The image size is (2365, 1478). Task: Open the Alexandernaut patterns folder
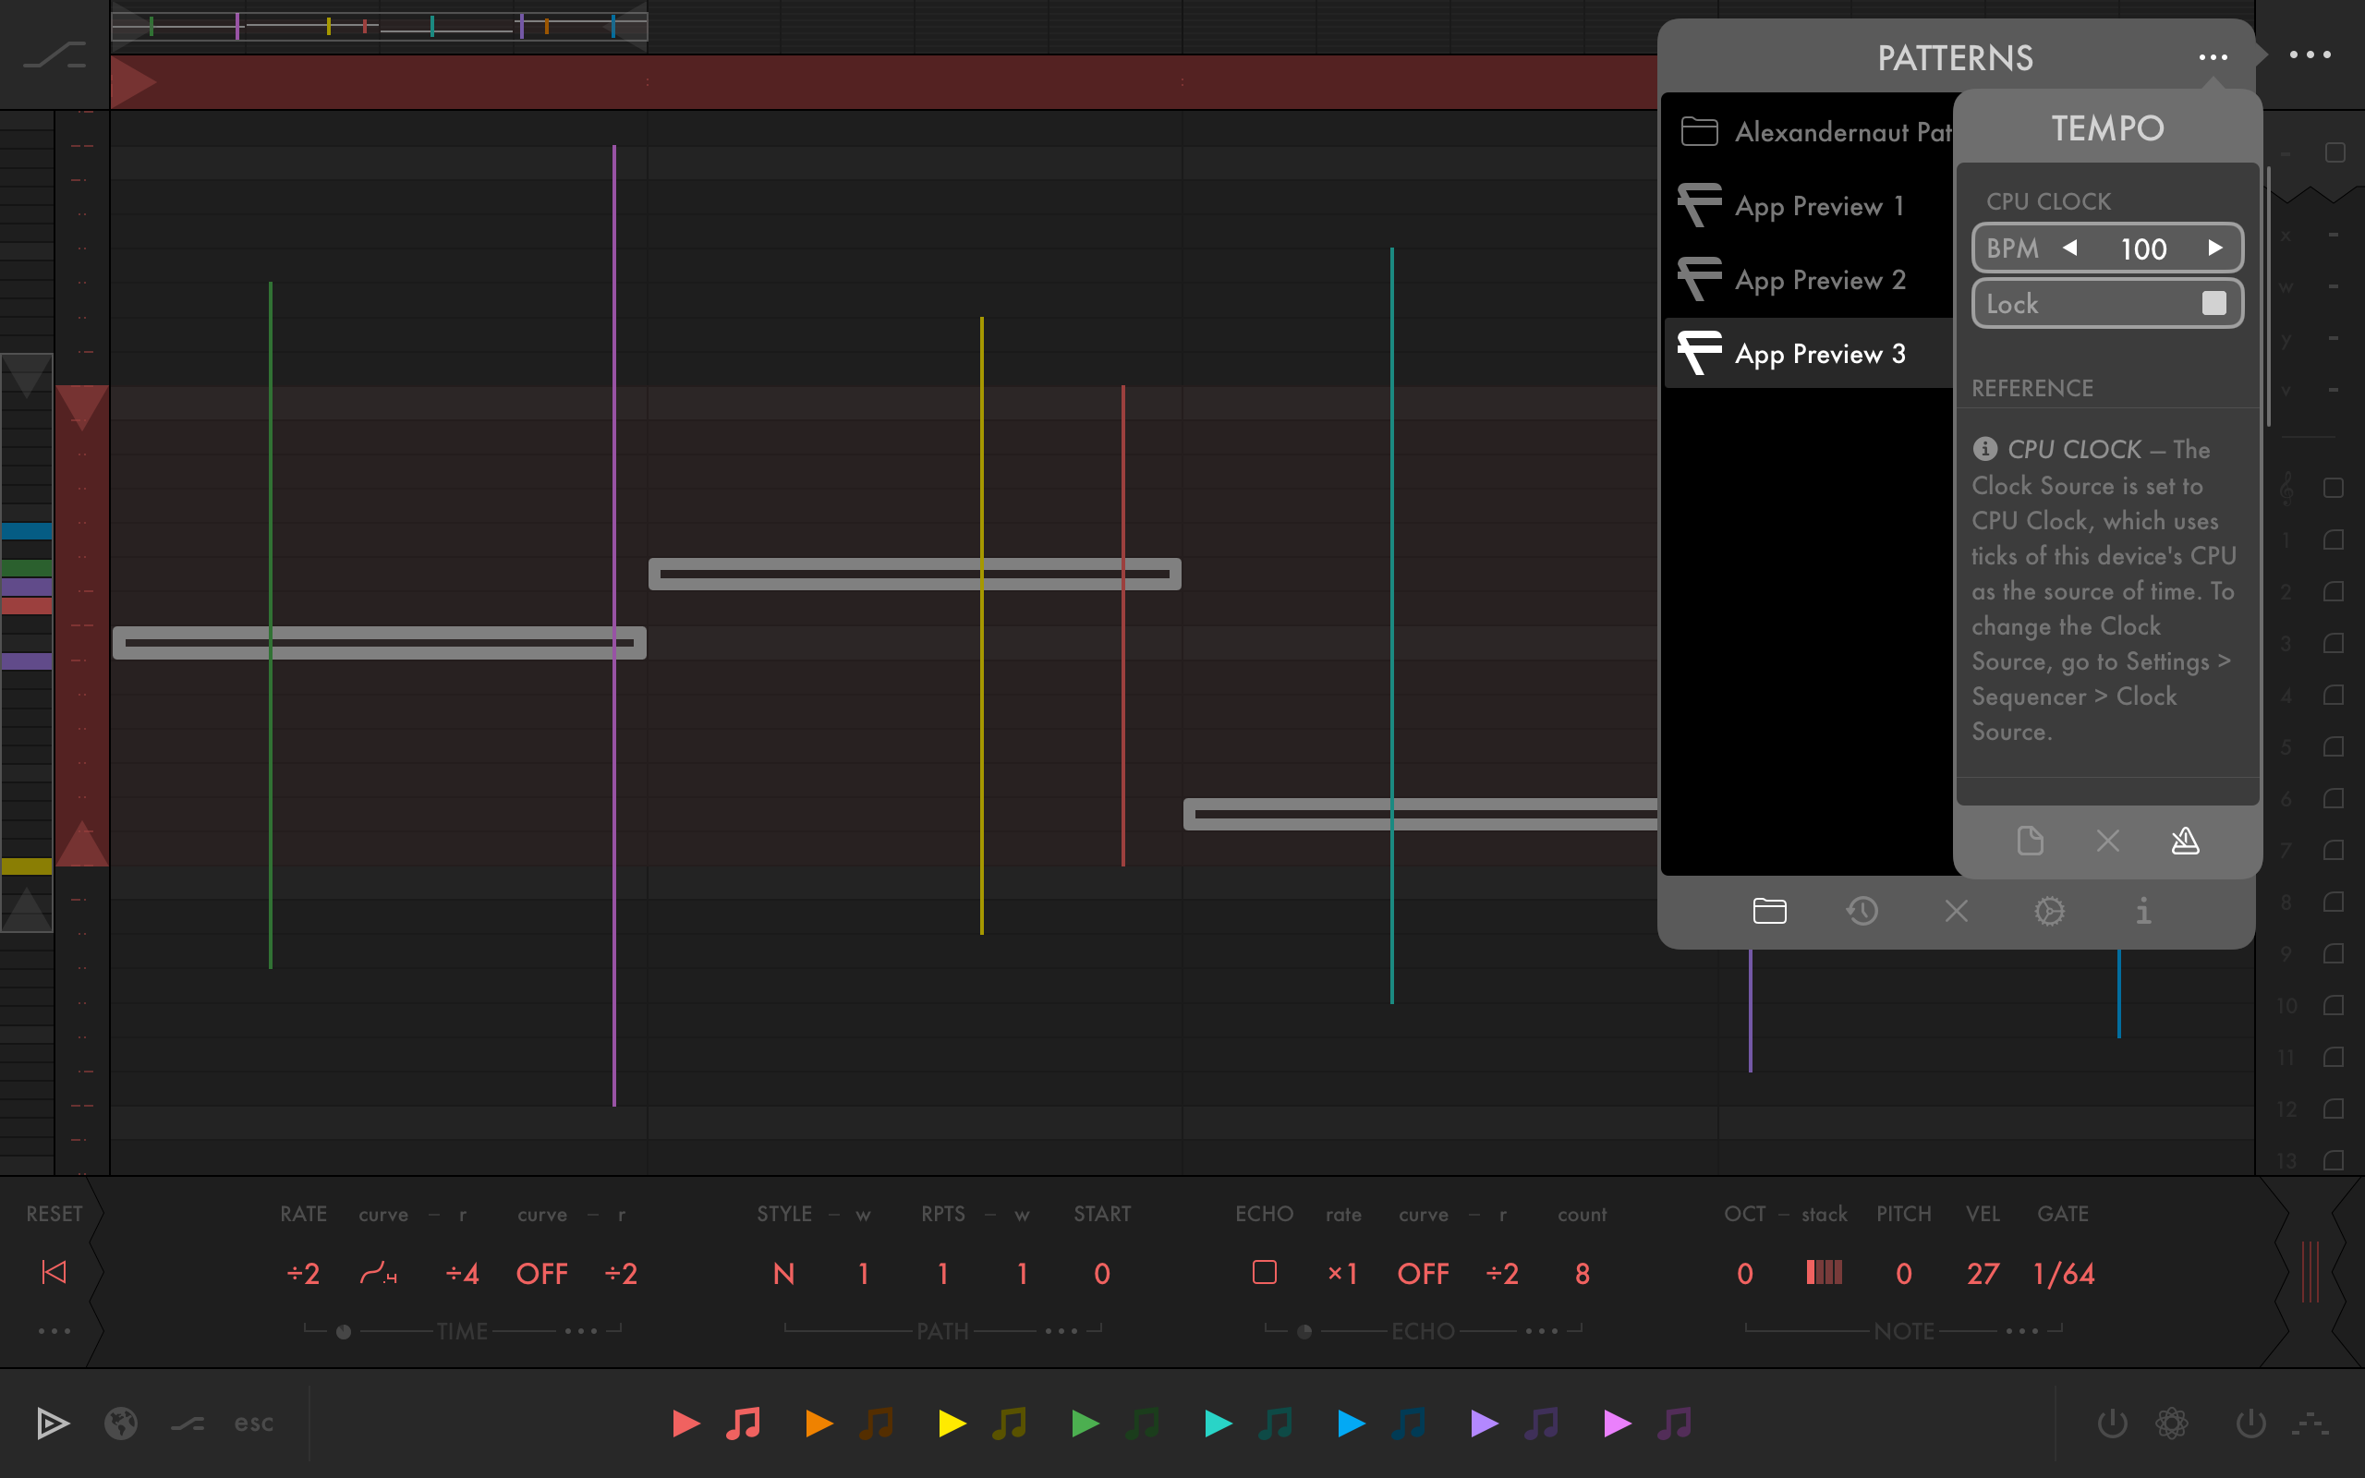pos(1818,132)
